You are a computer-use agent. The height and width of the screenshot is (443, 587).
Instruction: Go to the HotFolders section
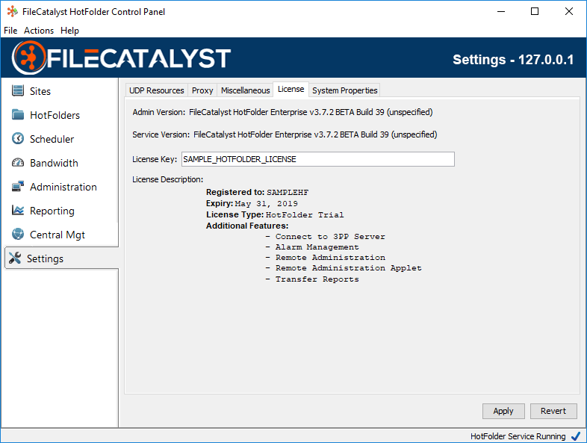(60, 115)
